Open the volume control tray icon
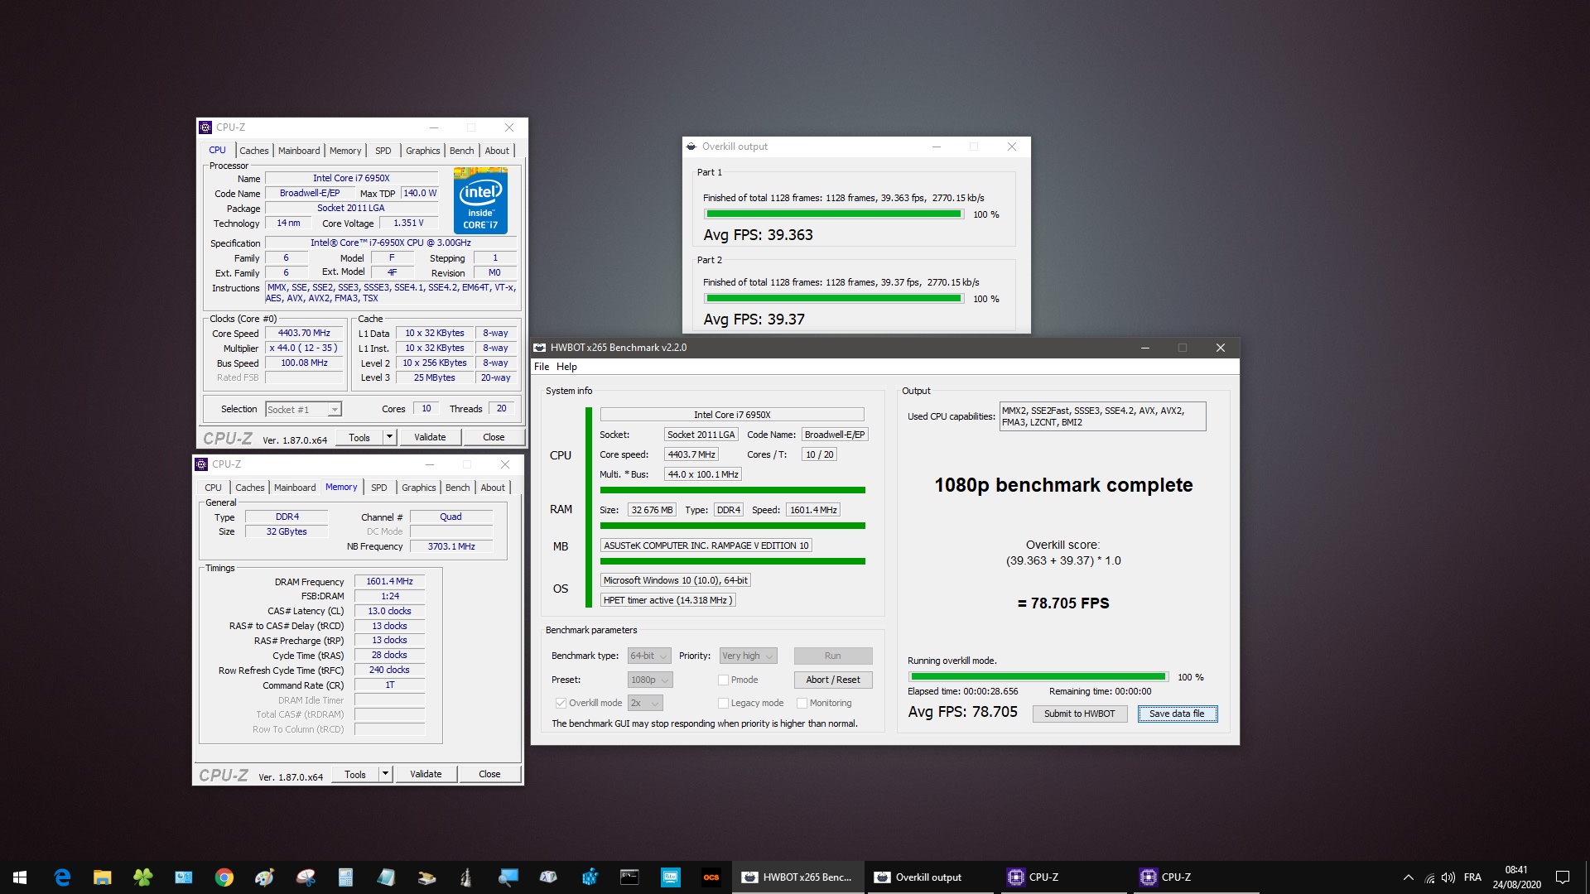 coord(1448,877)
